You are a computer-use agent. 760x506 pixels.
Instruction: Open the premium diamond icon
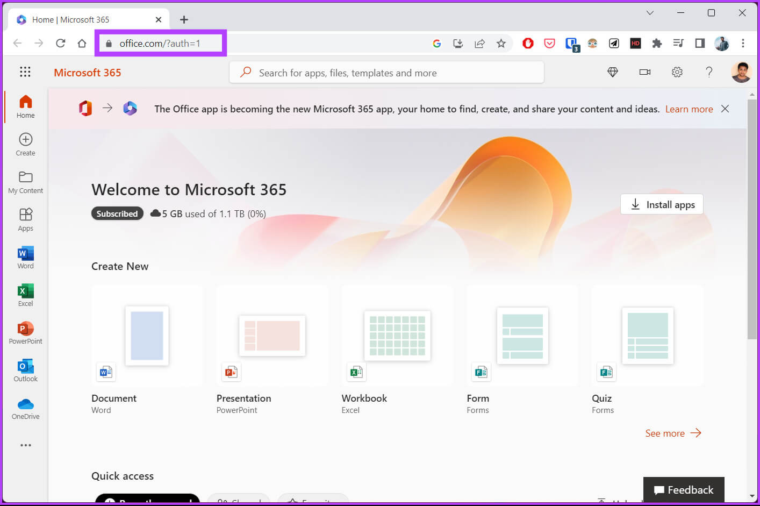613,72
